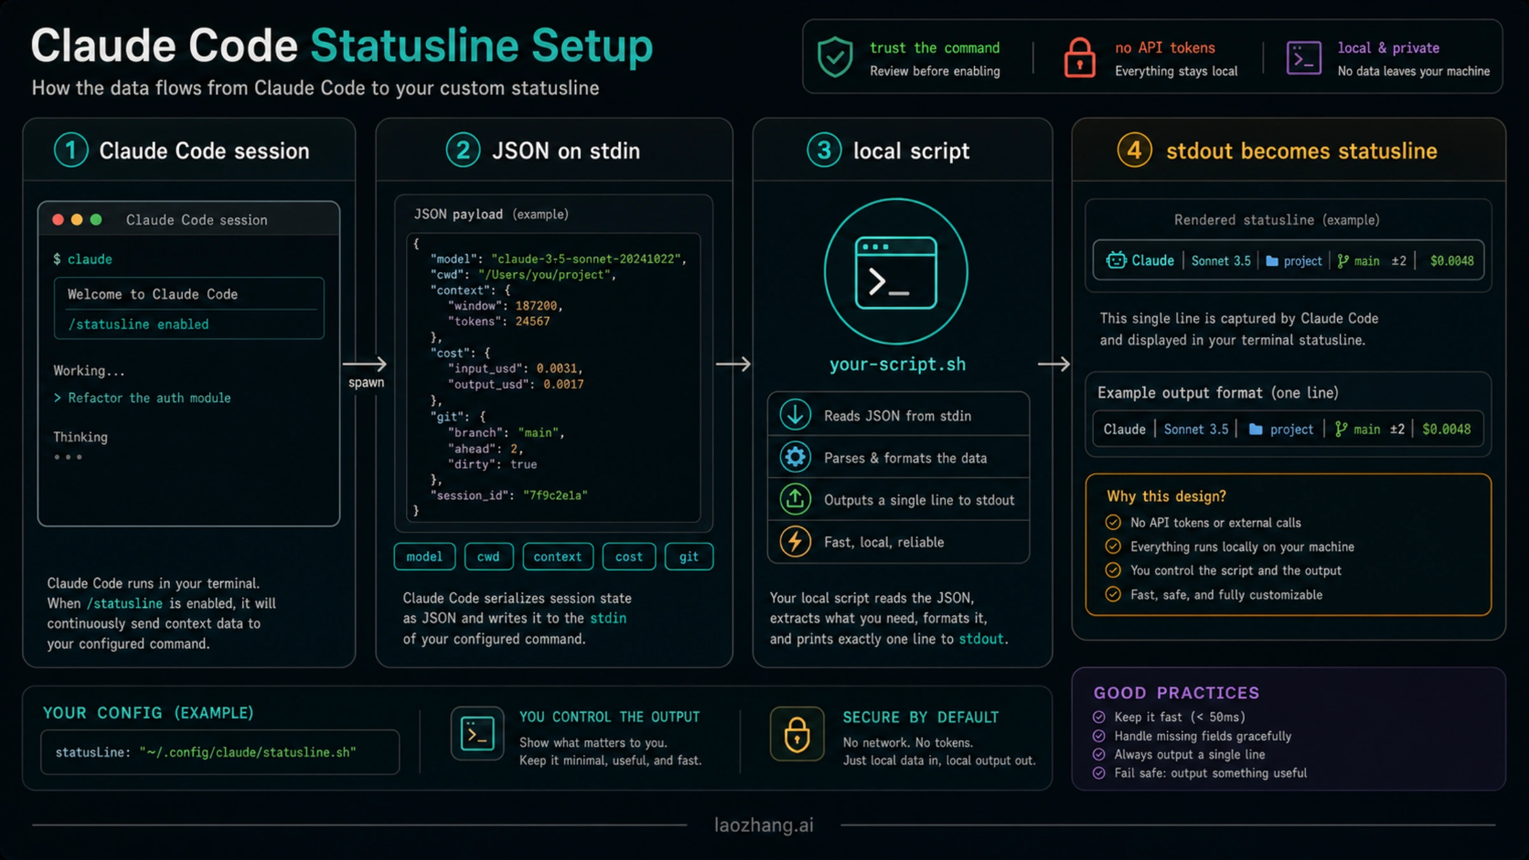Click the statusLine config path field
The image size is (1529, 860).
[220, 752]
